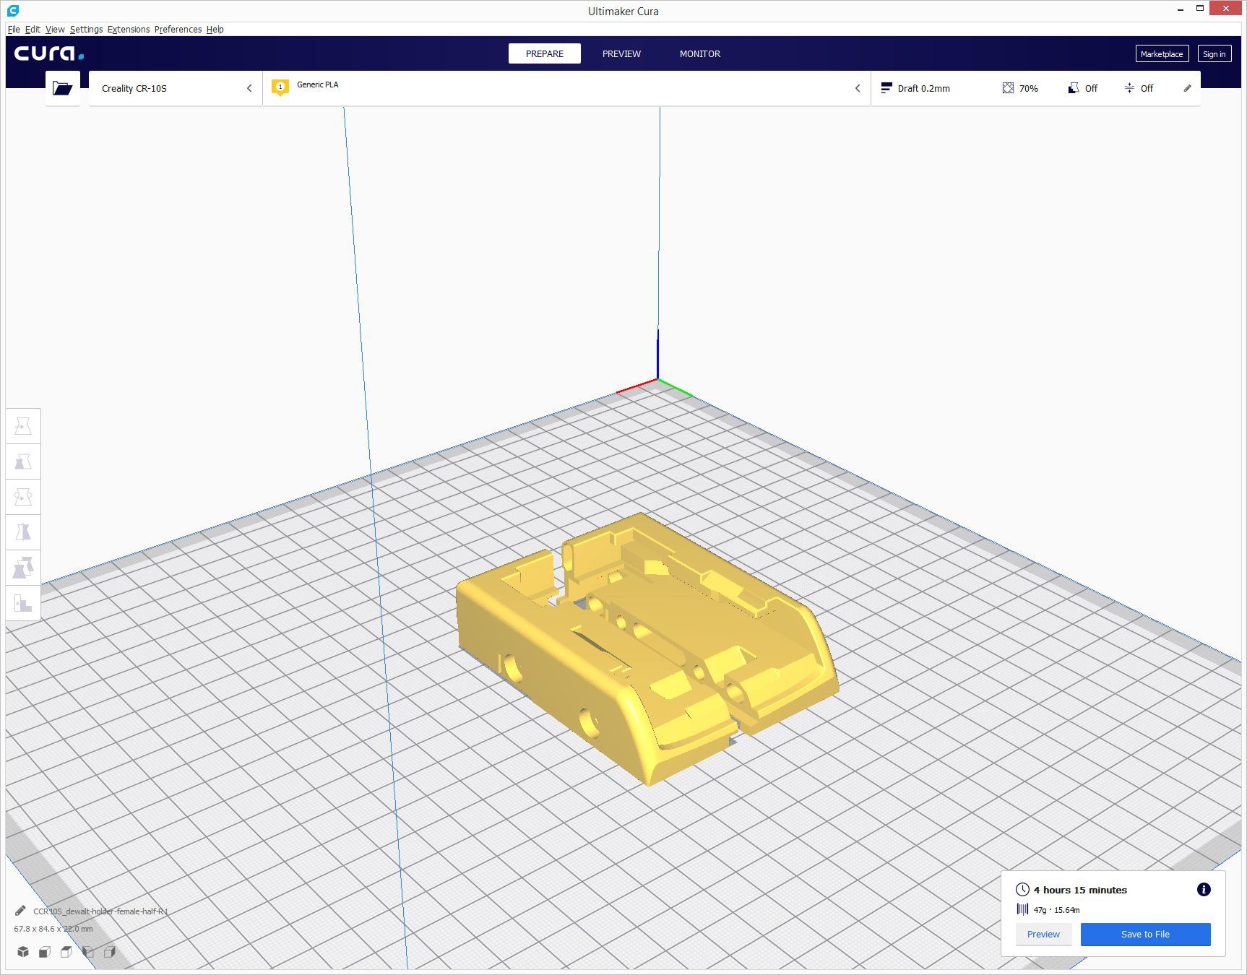Click the Cura app icon in title bar
Screen dimensions: 1247x975
click(13, 11)
